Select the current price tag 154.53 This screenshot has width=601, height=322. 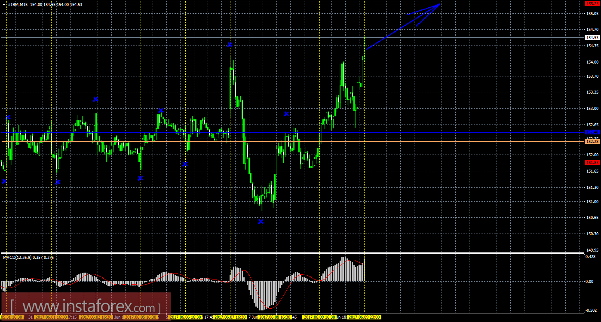point(592,37)
